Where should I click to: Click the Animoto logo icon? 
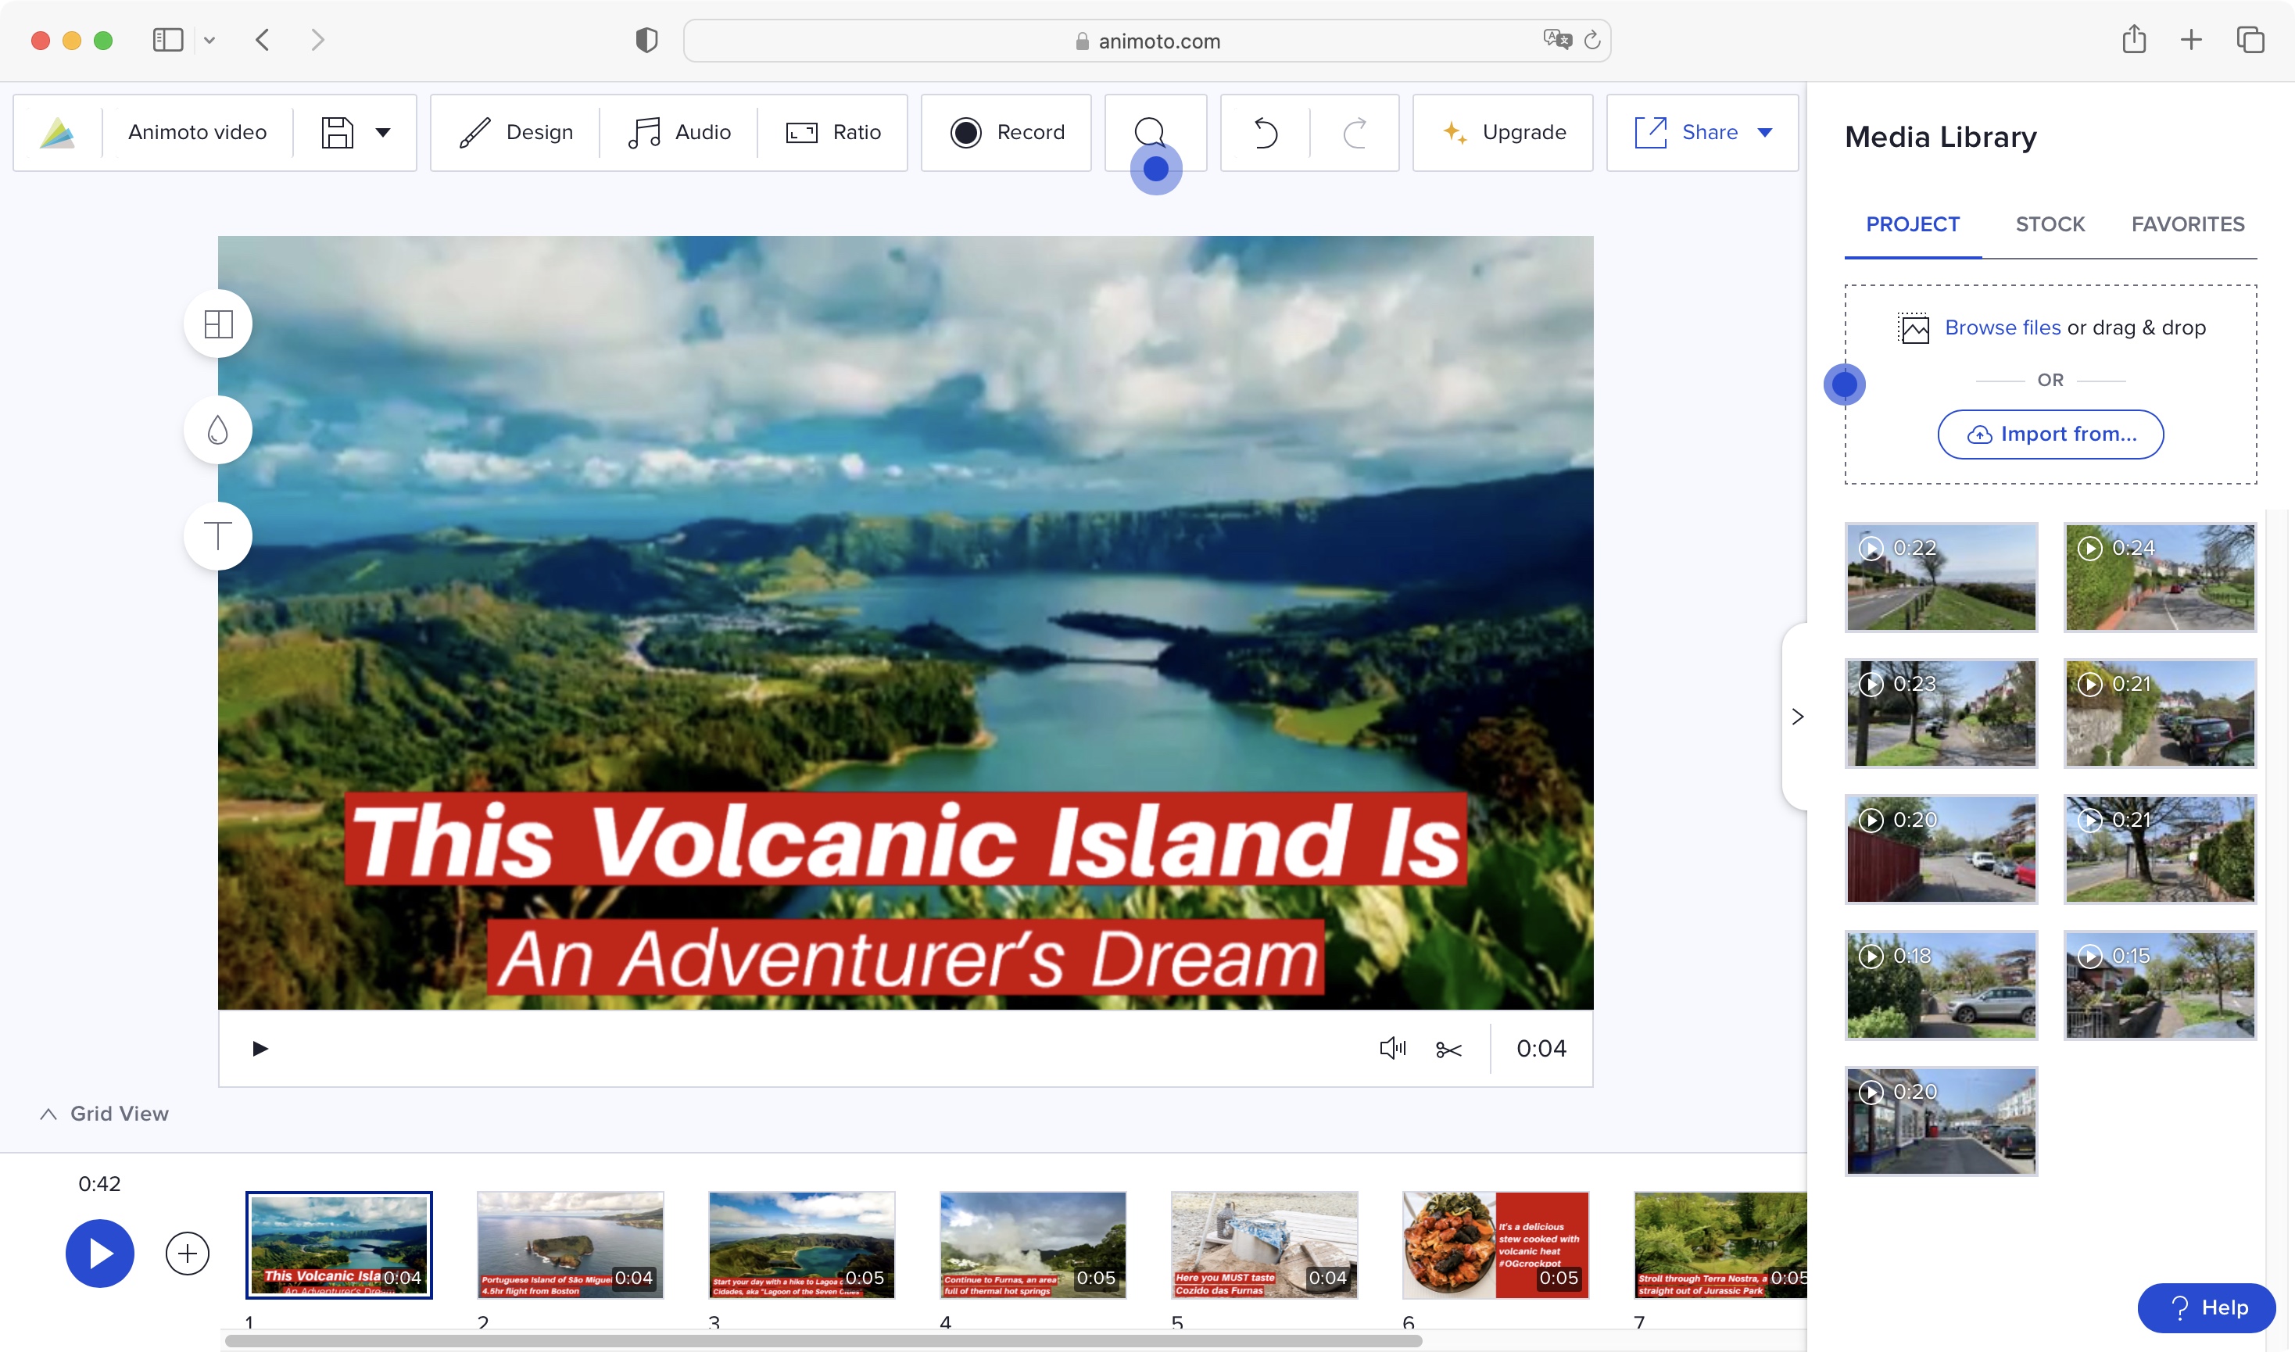click(x=57, y=132)
